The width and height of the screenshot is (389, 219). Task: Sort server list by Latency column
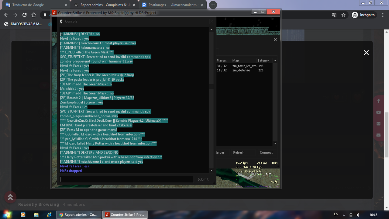264,61
